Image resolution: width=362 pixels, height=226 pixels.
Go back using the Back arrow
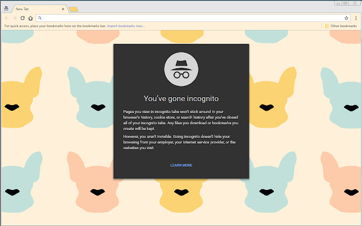point(6,18)
